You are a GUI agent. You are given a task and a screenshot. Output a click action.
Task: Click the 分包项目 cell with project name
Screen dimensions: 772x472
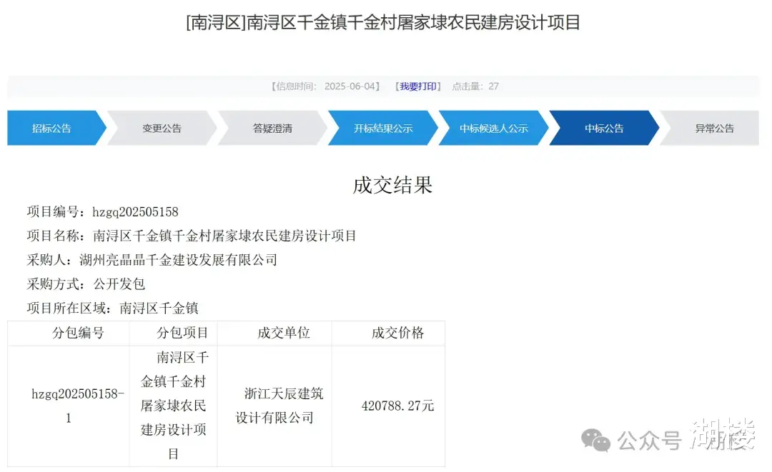(173, 406)
